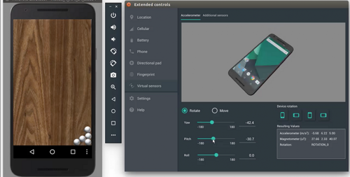Open Help in Extended controls sidebar
This screenshot has width=350, height=177.
click(151, 110)
